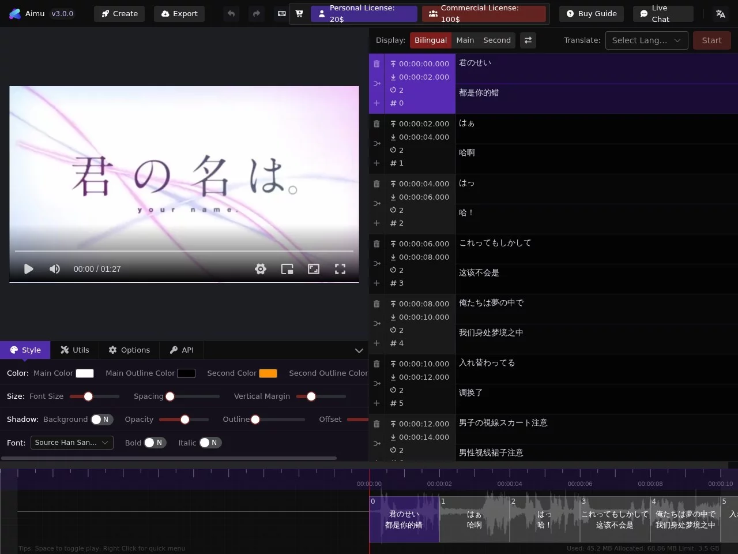This screenshot has height=554, width=738.
Task: Undo the last action
Action: 231,13
